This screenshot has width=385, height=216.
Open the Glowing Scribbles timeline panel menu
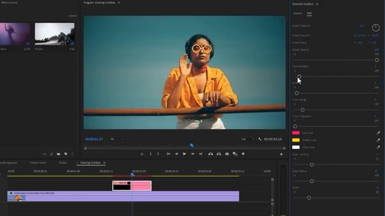click(x=104, y=163)
